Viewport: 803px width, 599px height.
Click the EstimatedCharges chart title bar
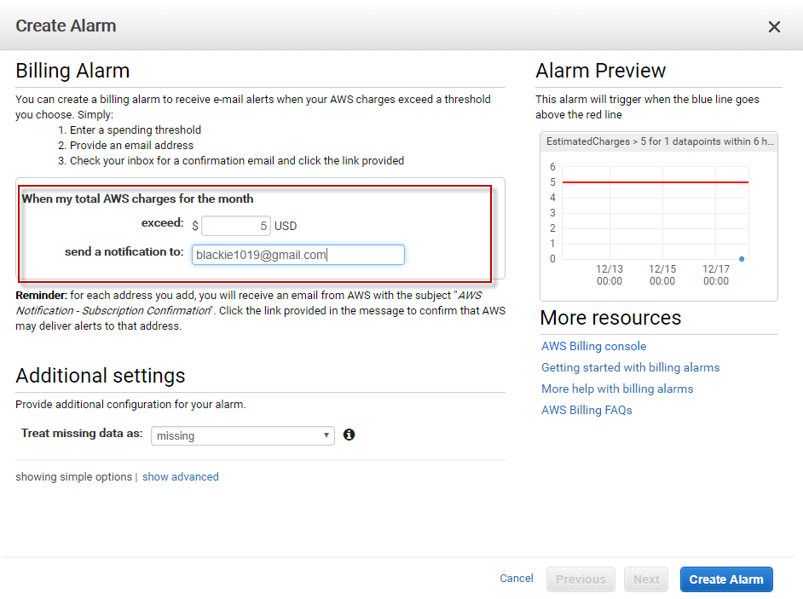(658, 141)
